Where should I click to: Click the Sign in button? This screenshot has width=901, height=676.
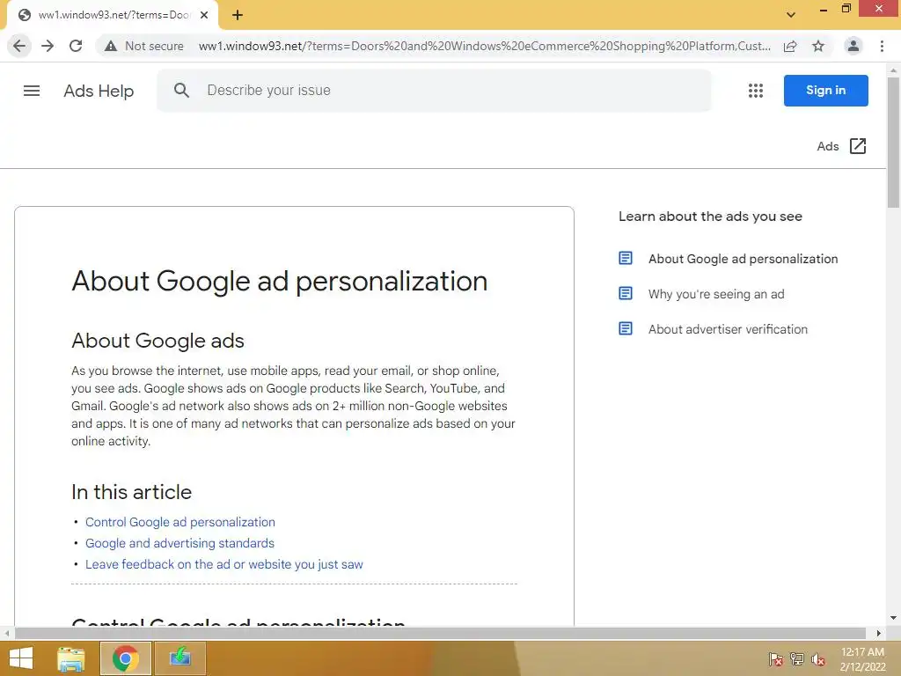(x=825, y=91)
